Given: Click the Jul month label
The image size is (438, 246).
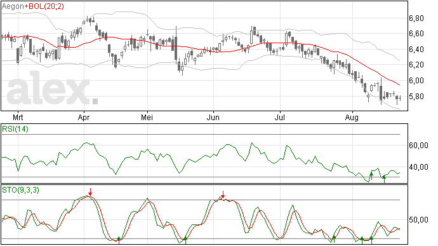Looking at the screenshot, I should (x=279, y=117).
